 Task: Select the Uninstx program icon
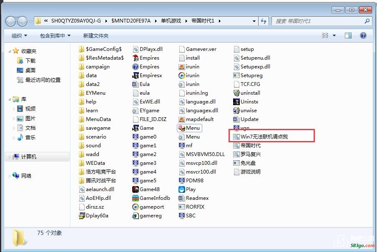tap(236, 102)
